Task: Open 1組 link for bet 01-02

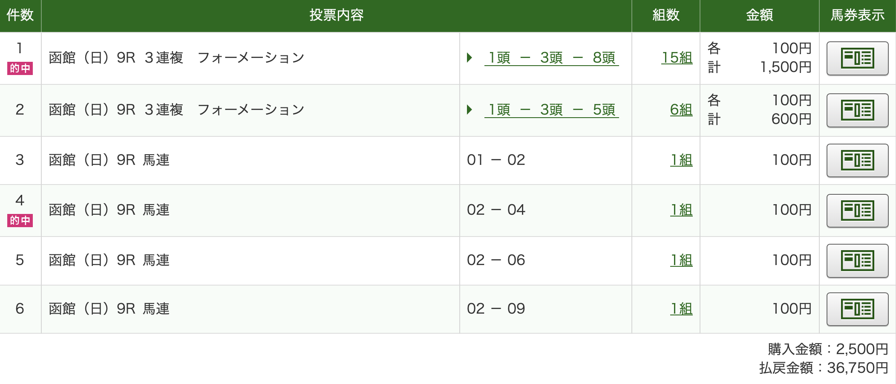Action: pos(681,160)
